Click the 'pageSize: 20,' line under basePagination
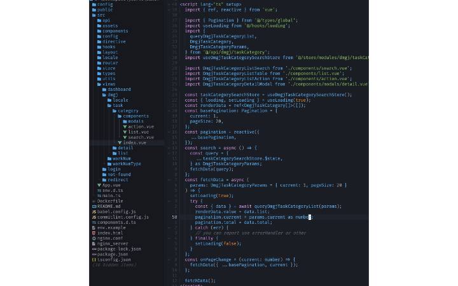Viewport: 458px width, 286px height. (x=207, y=121)
